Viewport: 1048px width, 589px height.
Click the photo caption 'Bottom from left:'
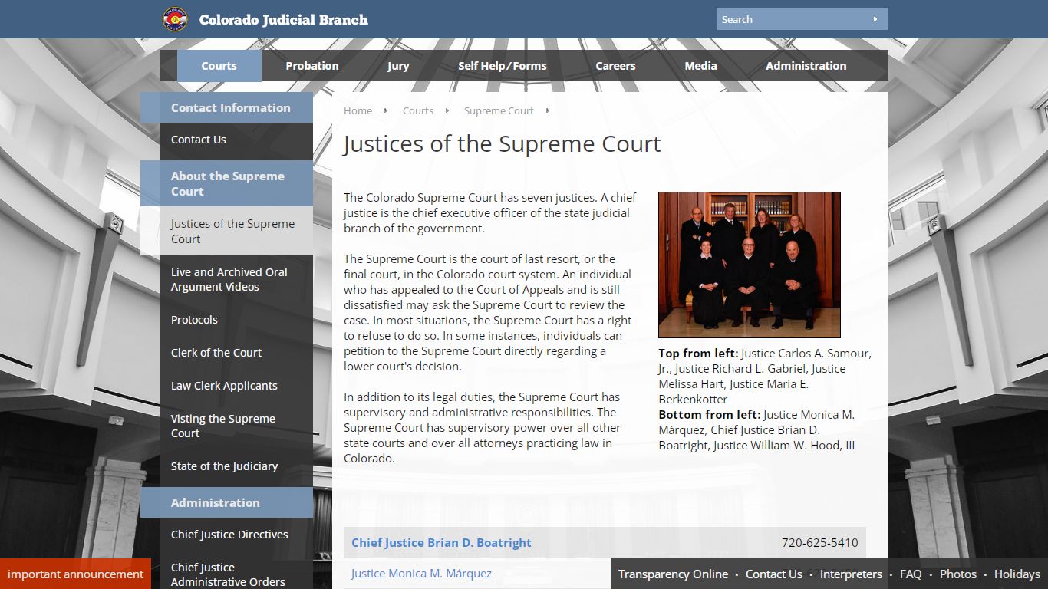[710, 415]
